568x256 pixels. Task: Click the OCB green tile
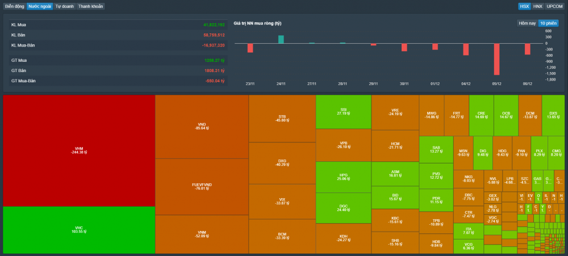[x=506, y=115]
